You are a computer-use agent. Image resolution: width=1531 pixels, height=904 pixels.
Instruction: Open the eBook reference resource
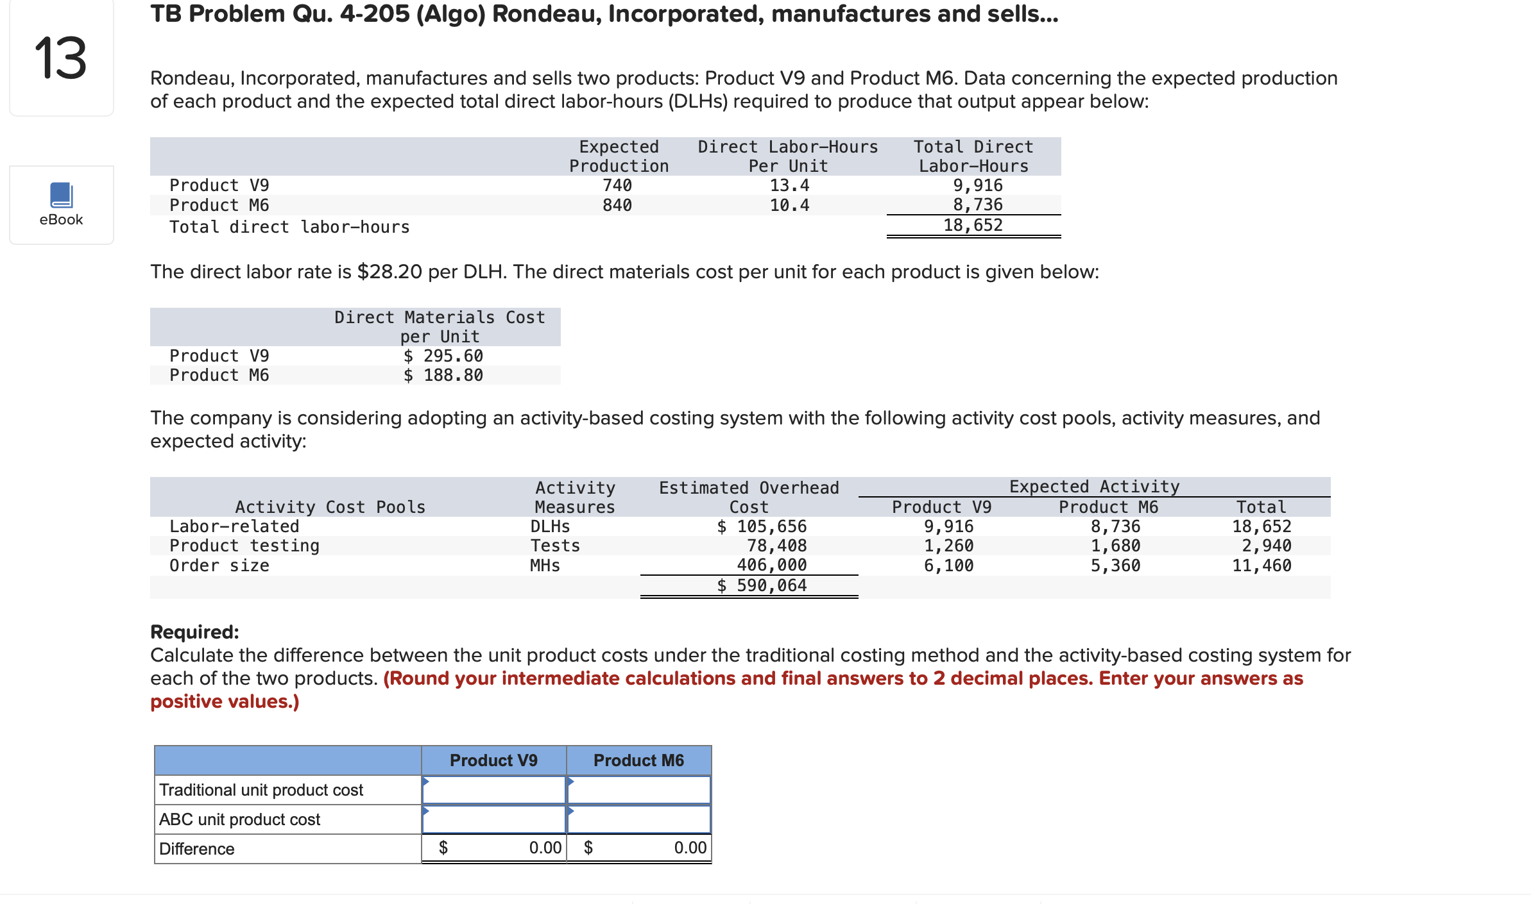tap(60, 204)
